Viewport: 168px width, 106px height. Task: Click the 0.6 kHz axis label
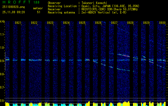pos(2,101)
